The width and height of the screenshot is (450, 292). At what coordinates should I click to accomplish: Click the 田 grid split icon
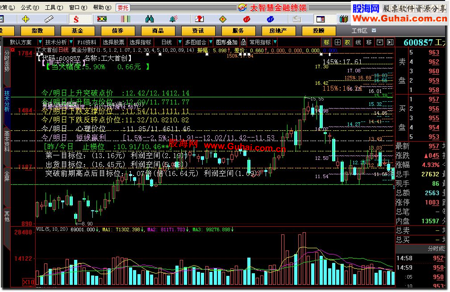point(337,42)
